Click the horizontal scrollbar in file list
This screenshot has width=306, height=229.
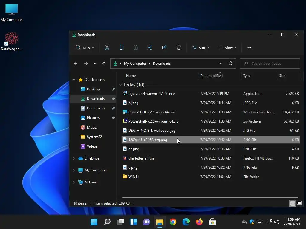210,197
